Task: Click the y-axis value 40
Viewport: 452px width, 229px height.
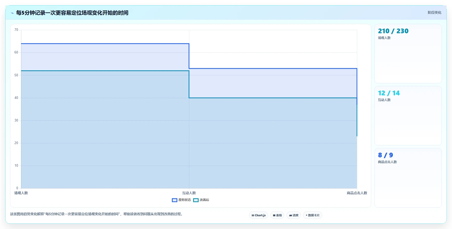Action: click(16, 98)
